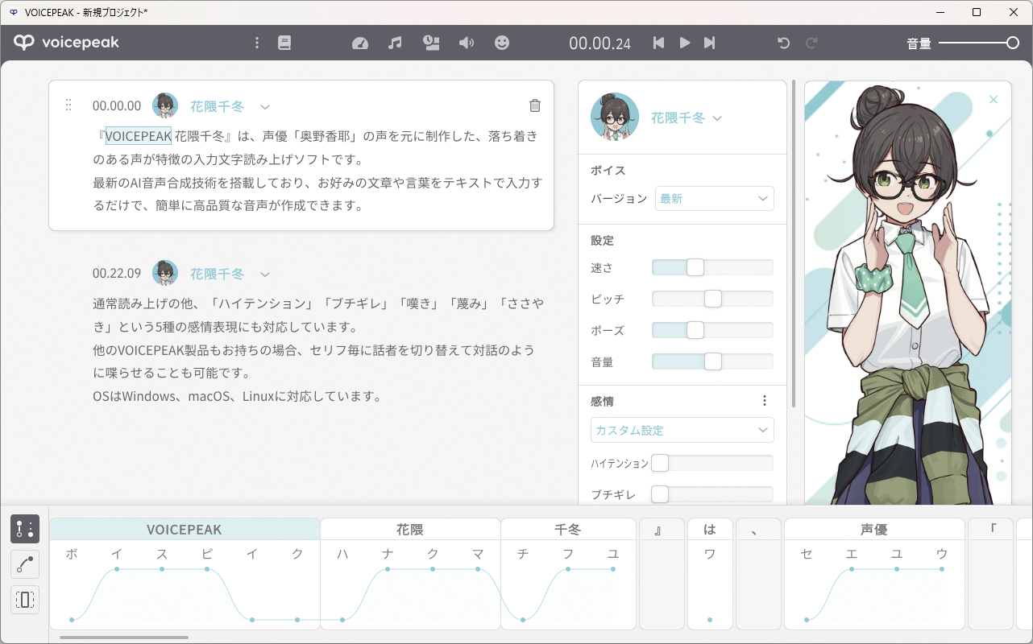The width and height of the screenshot is (1033, 644).
Task: Click the first block's narrator avatar
Action: (165, 105)
